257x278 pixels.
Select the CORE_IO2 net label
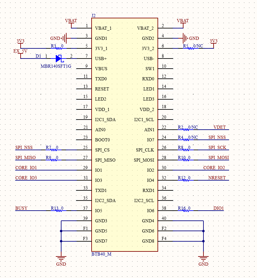tap(214, 168)
